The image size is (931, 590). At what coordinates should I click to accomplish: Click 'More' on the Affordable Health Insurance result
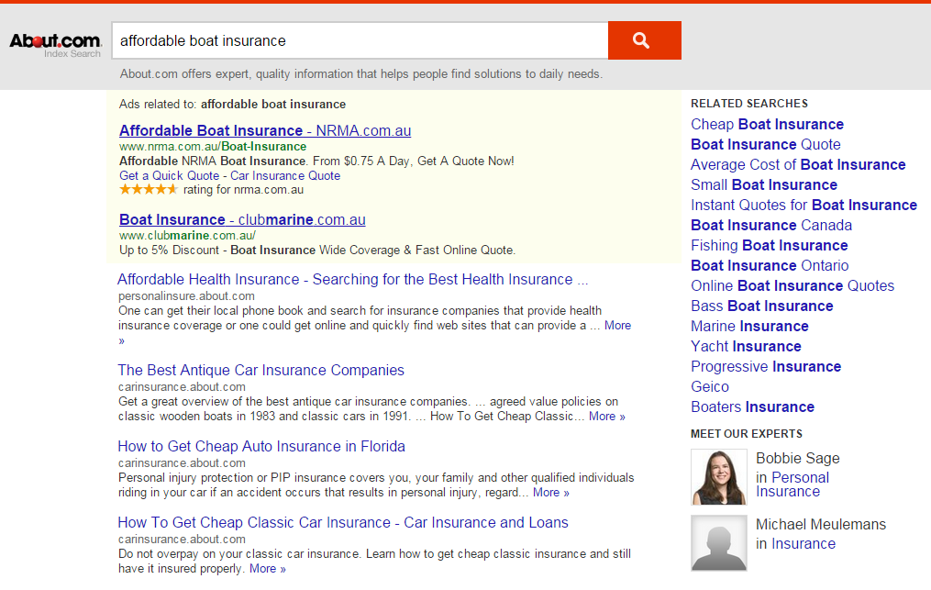pyautogui.click(x=617, y=326)
